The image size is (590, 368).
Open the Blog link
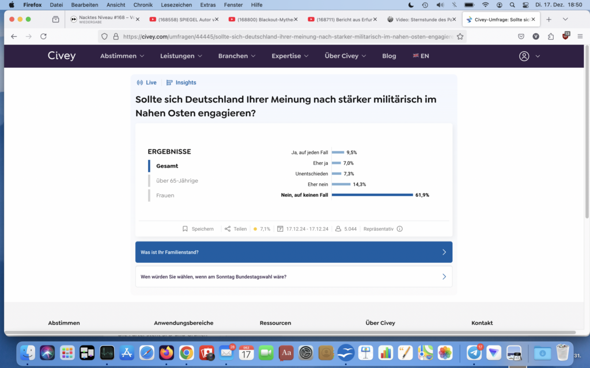[389, 56]
